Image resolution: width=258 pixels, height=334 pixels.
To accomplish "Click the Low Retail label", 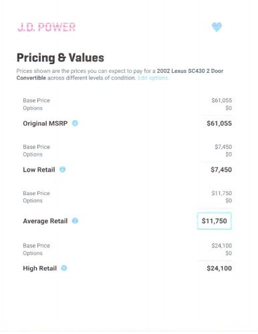I will pos(39,170).
